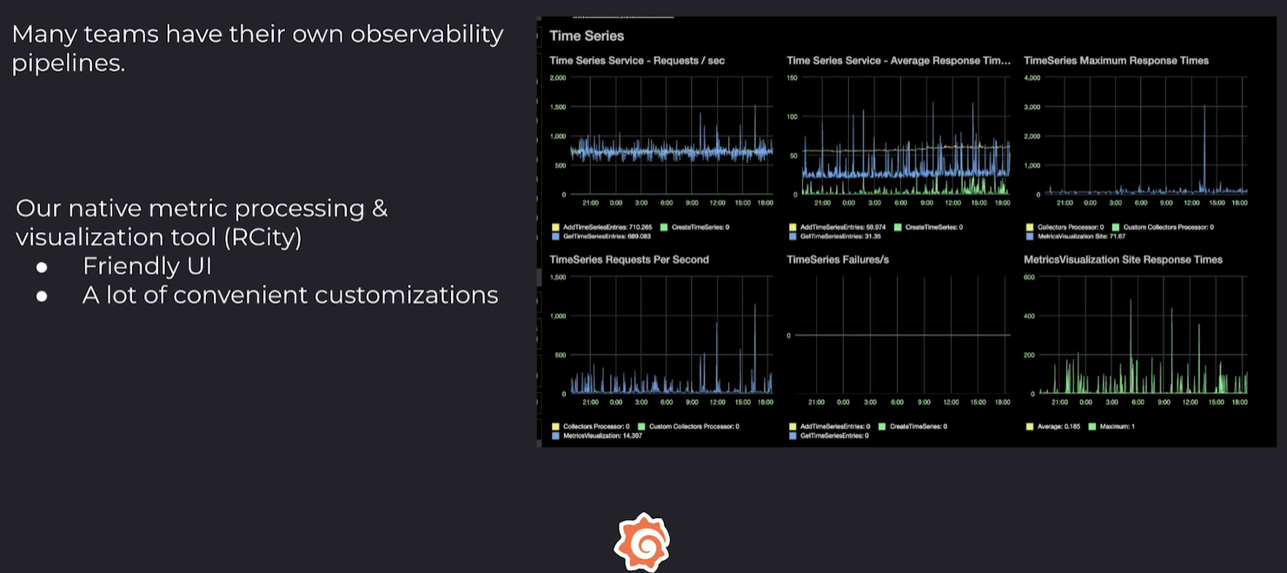The image size is (1287, 573).
Task: Click the TimeSeries Requests Per Second graph area
Action: pyautogui.click(x=671, y=335)
